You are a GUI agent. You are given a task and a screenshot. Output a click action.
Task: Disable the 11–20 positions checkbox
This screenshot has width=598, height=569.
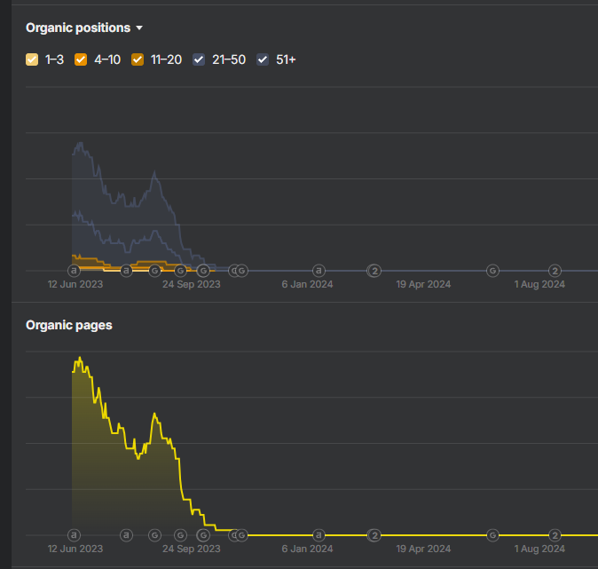[138, 59]
